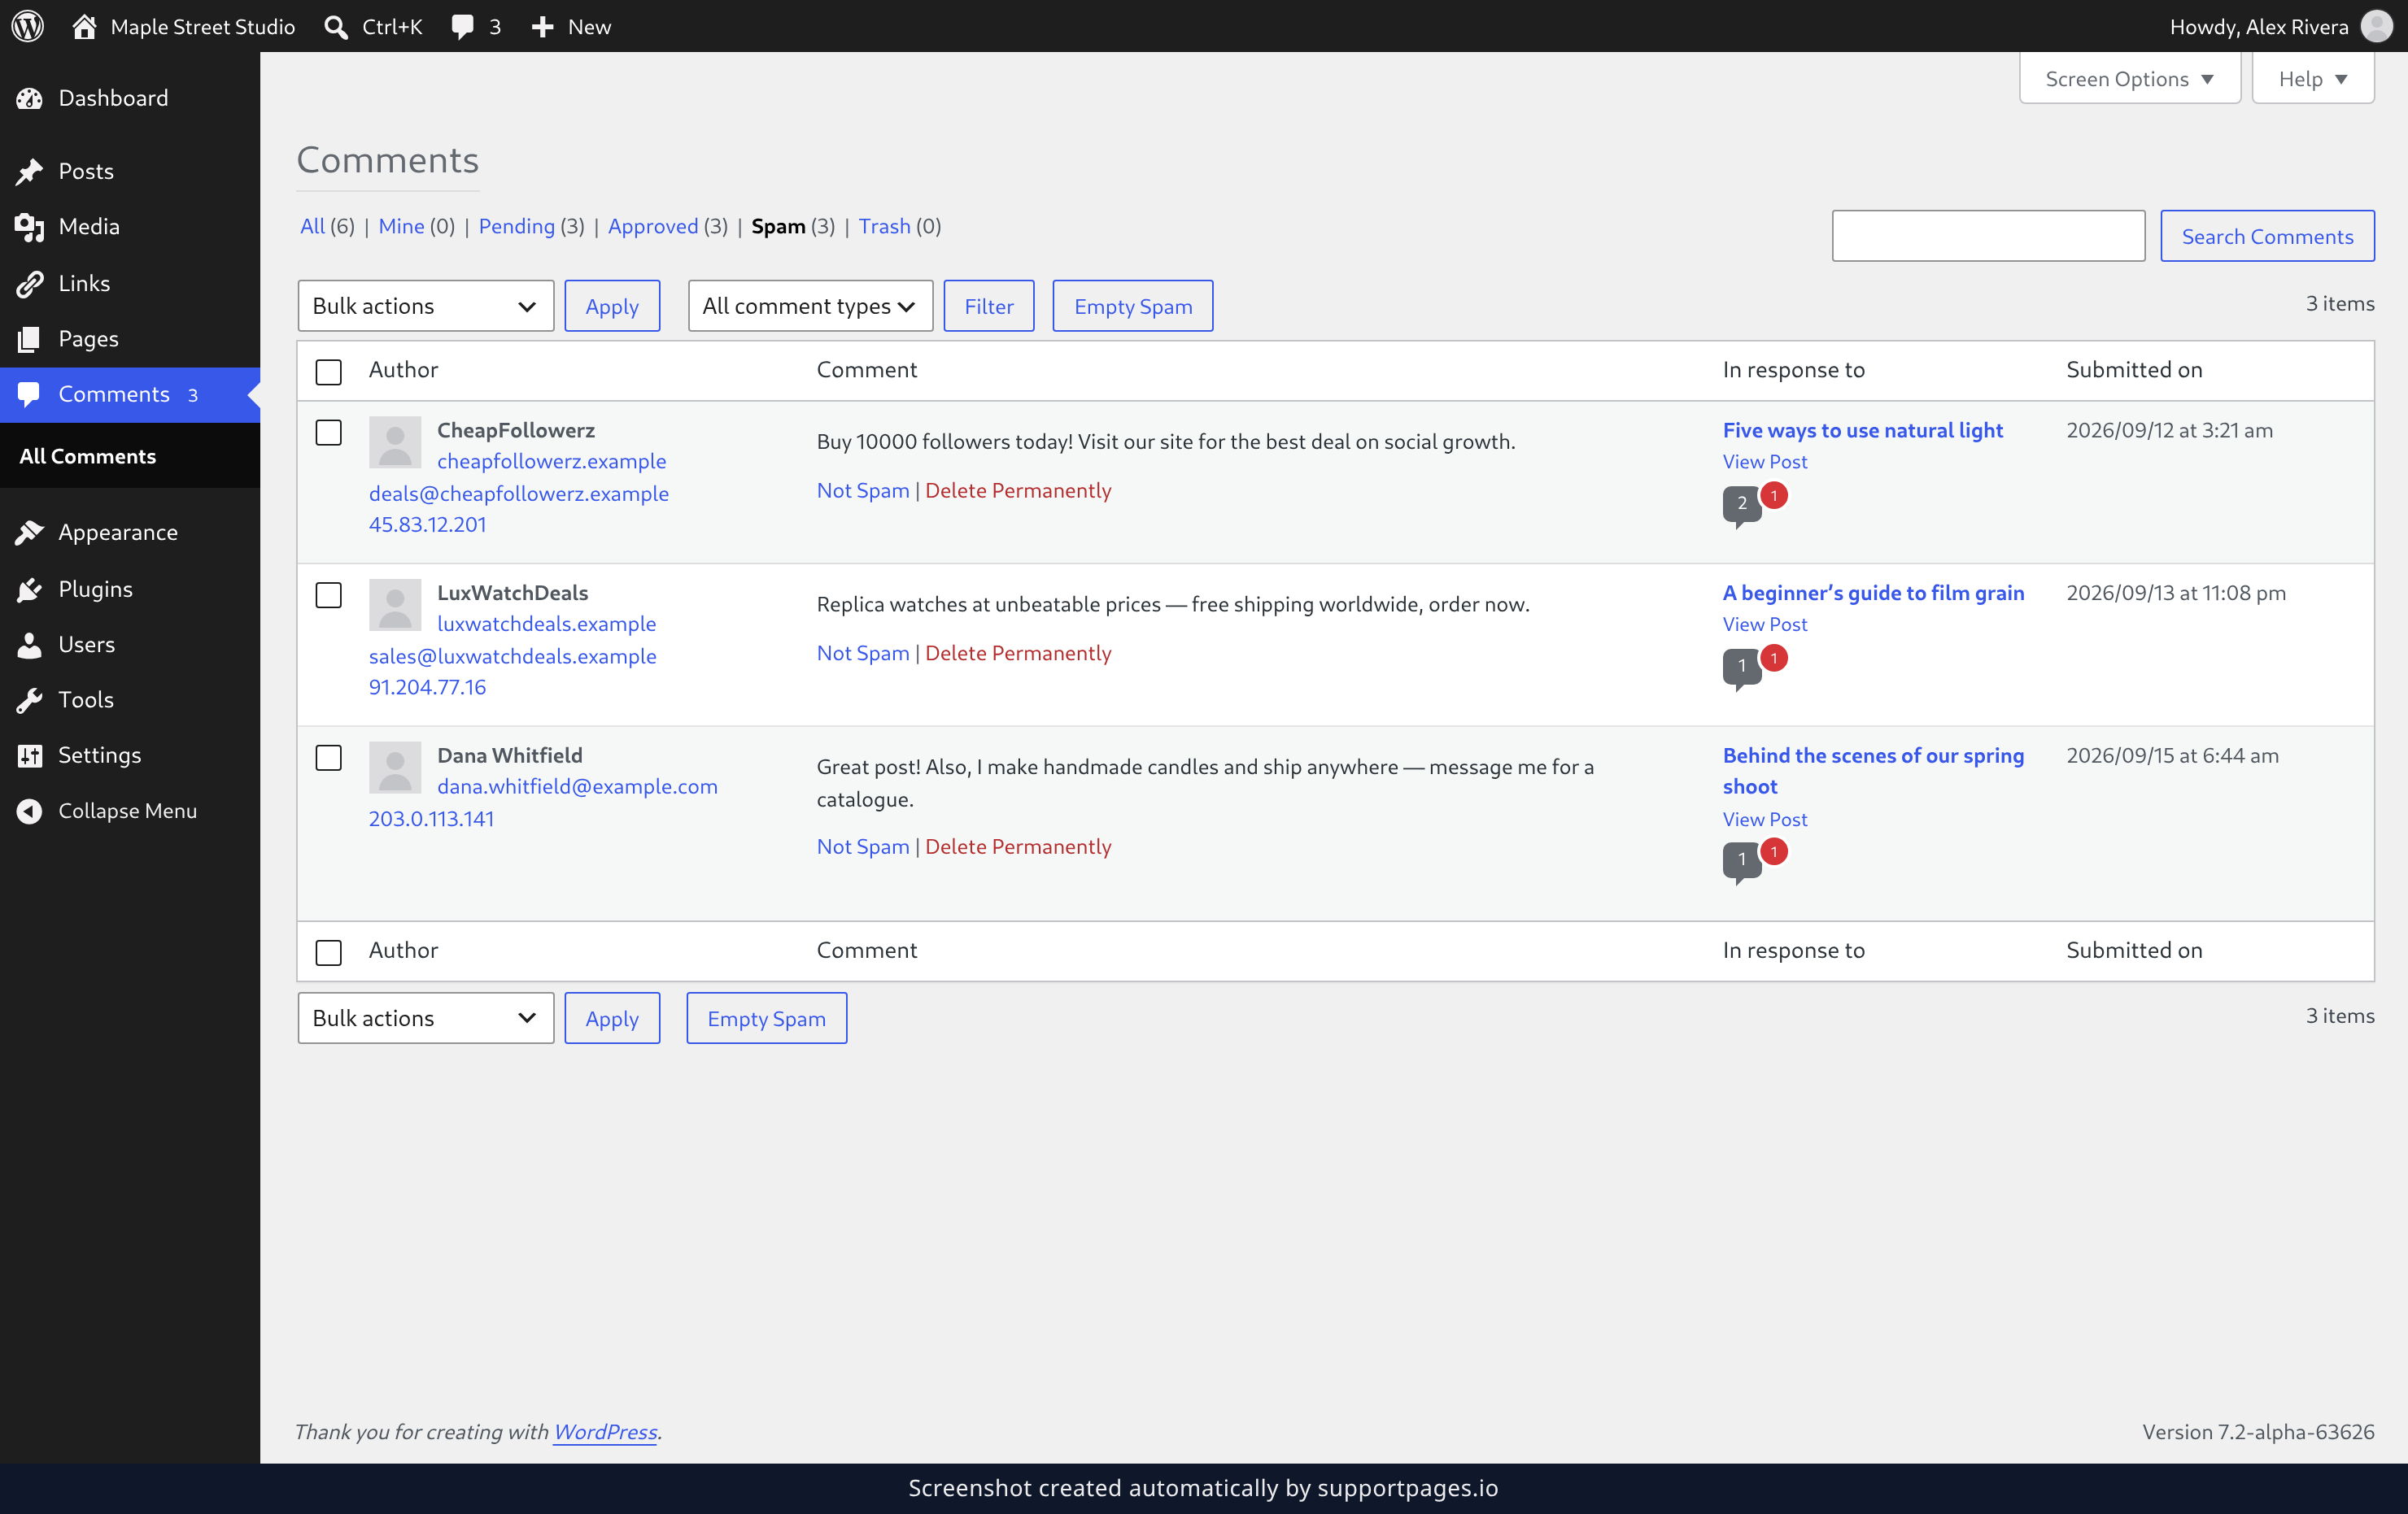Click the Tools wrench icon
2408x1514 pixels.
tap(30, 699)
